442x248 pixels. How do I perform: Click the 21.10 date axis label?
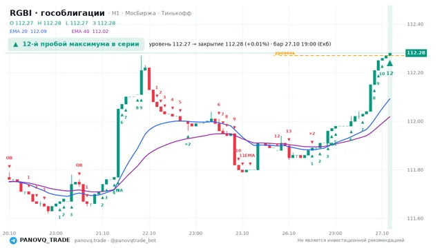tap(102, 234)
